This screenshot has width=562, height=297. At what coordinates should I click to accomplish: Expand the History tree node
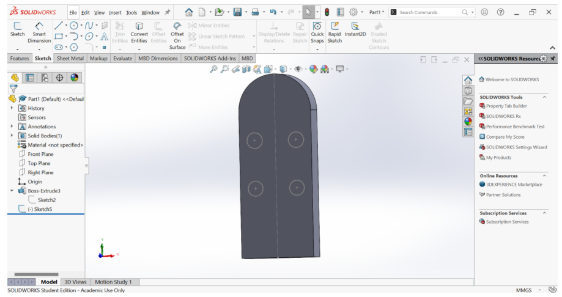12,108
